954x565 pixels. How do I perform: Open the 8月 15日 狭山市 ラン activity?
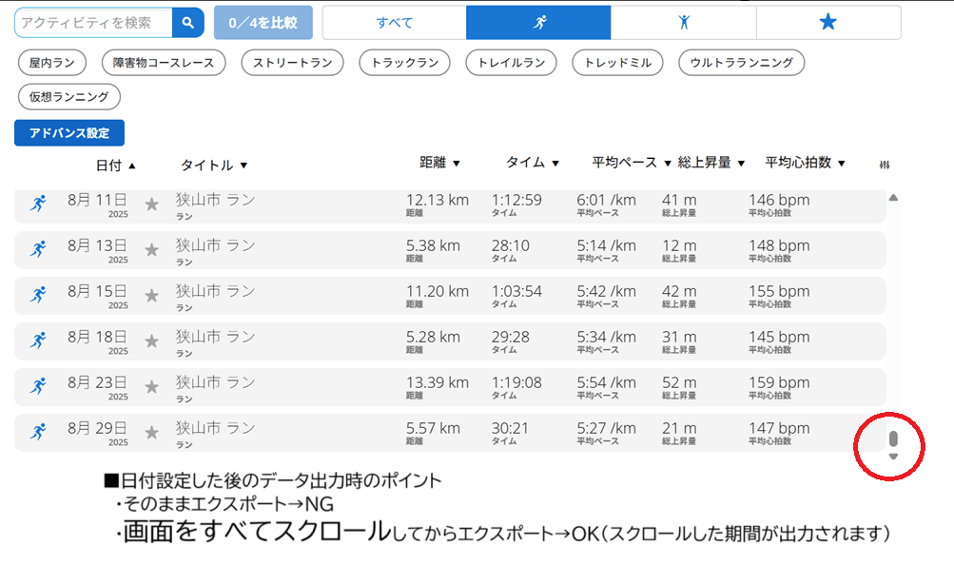click(216, 291)
